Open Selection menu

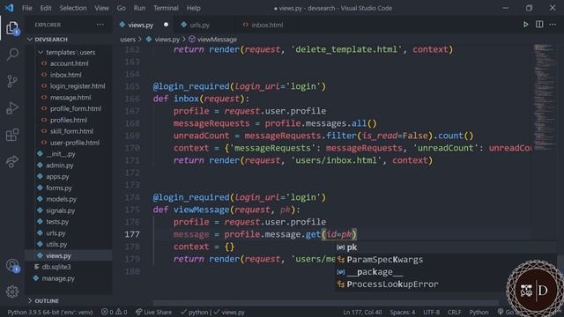pos(73,8)
